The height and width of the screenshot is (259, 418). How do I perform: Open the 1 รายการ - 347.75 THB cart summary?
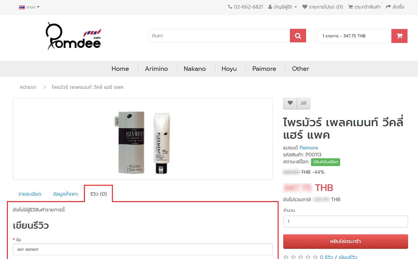(x=354, y=36)
